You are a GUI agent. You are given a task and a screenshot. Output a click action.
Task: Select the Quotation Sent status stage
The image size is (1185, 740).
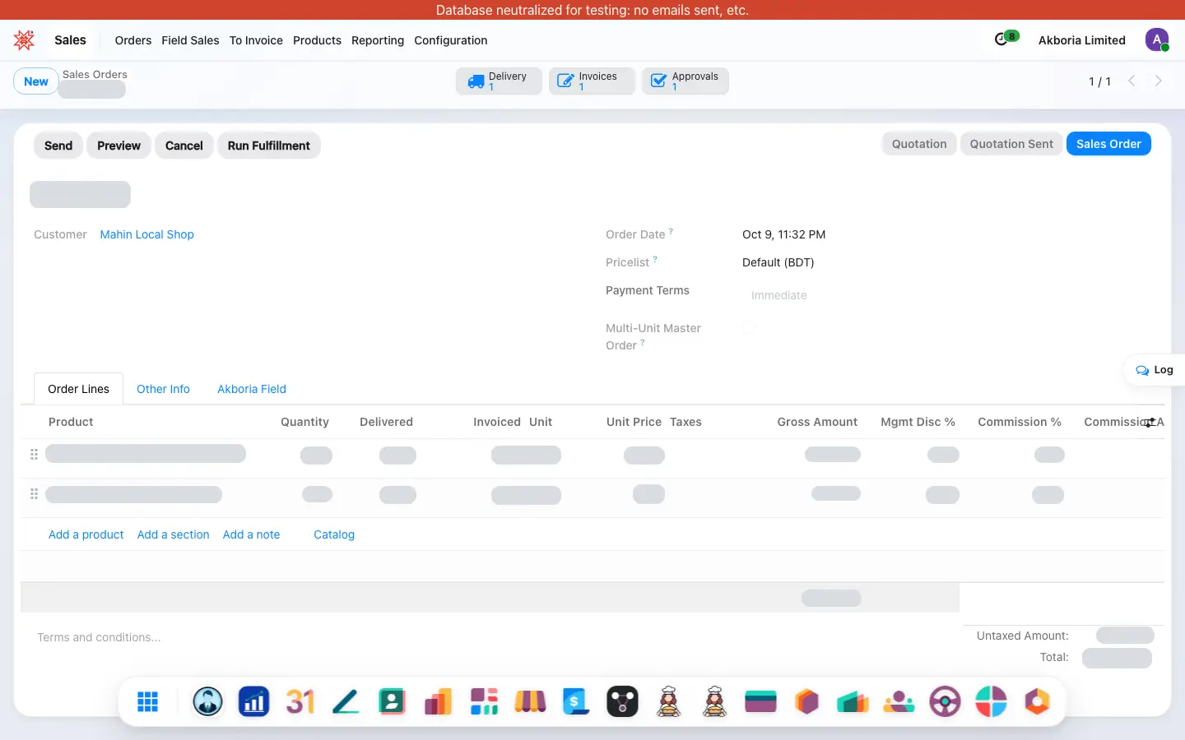coord(1011,144)
